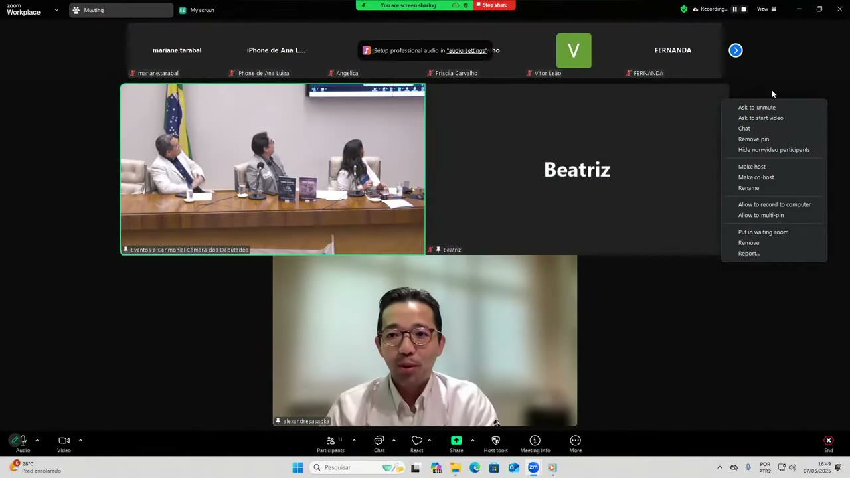850x478 pixels.
Task: Stop the recording
Action: (x=744, y=9)
